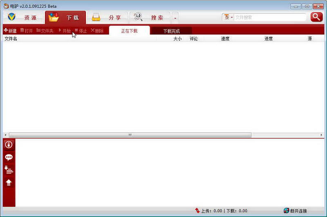Open the 搜索 (Search) tab
The width and height of the screenshot is (327, 217).
(150, 18)
